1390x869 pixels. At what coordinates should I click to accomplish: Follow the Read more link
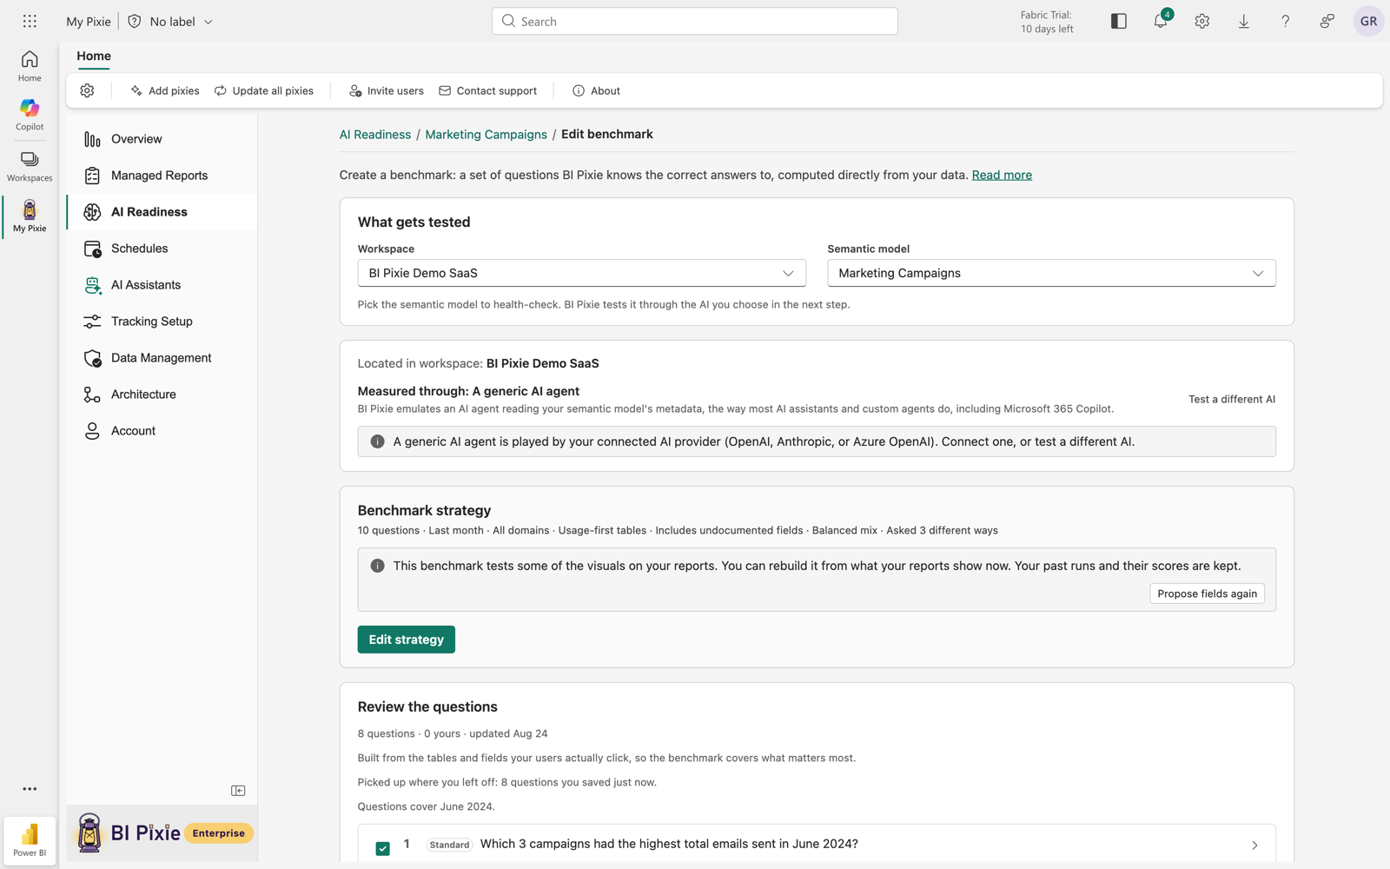(x=1002, y=175)
